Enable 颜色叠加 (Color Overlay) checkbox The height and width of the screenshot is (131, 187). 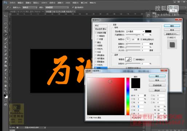96,55
